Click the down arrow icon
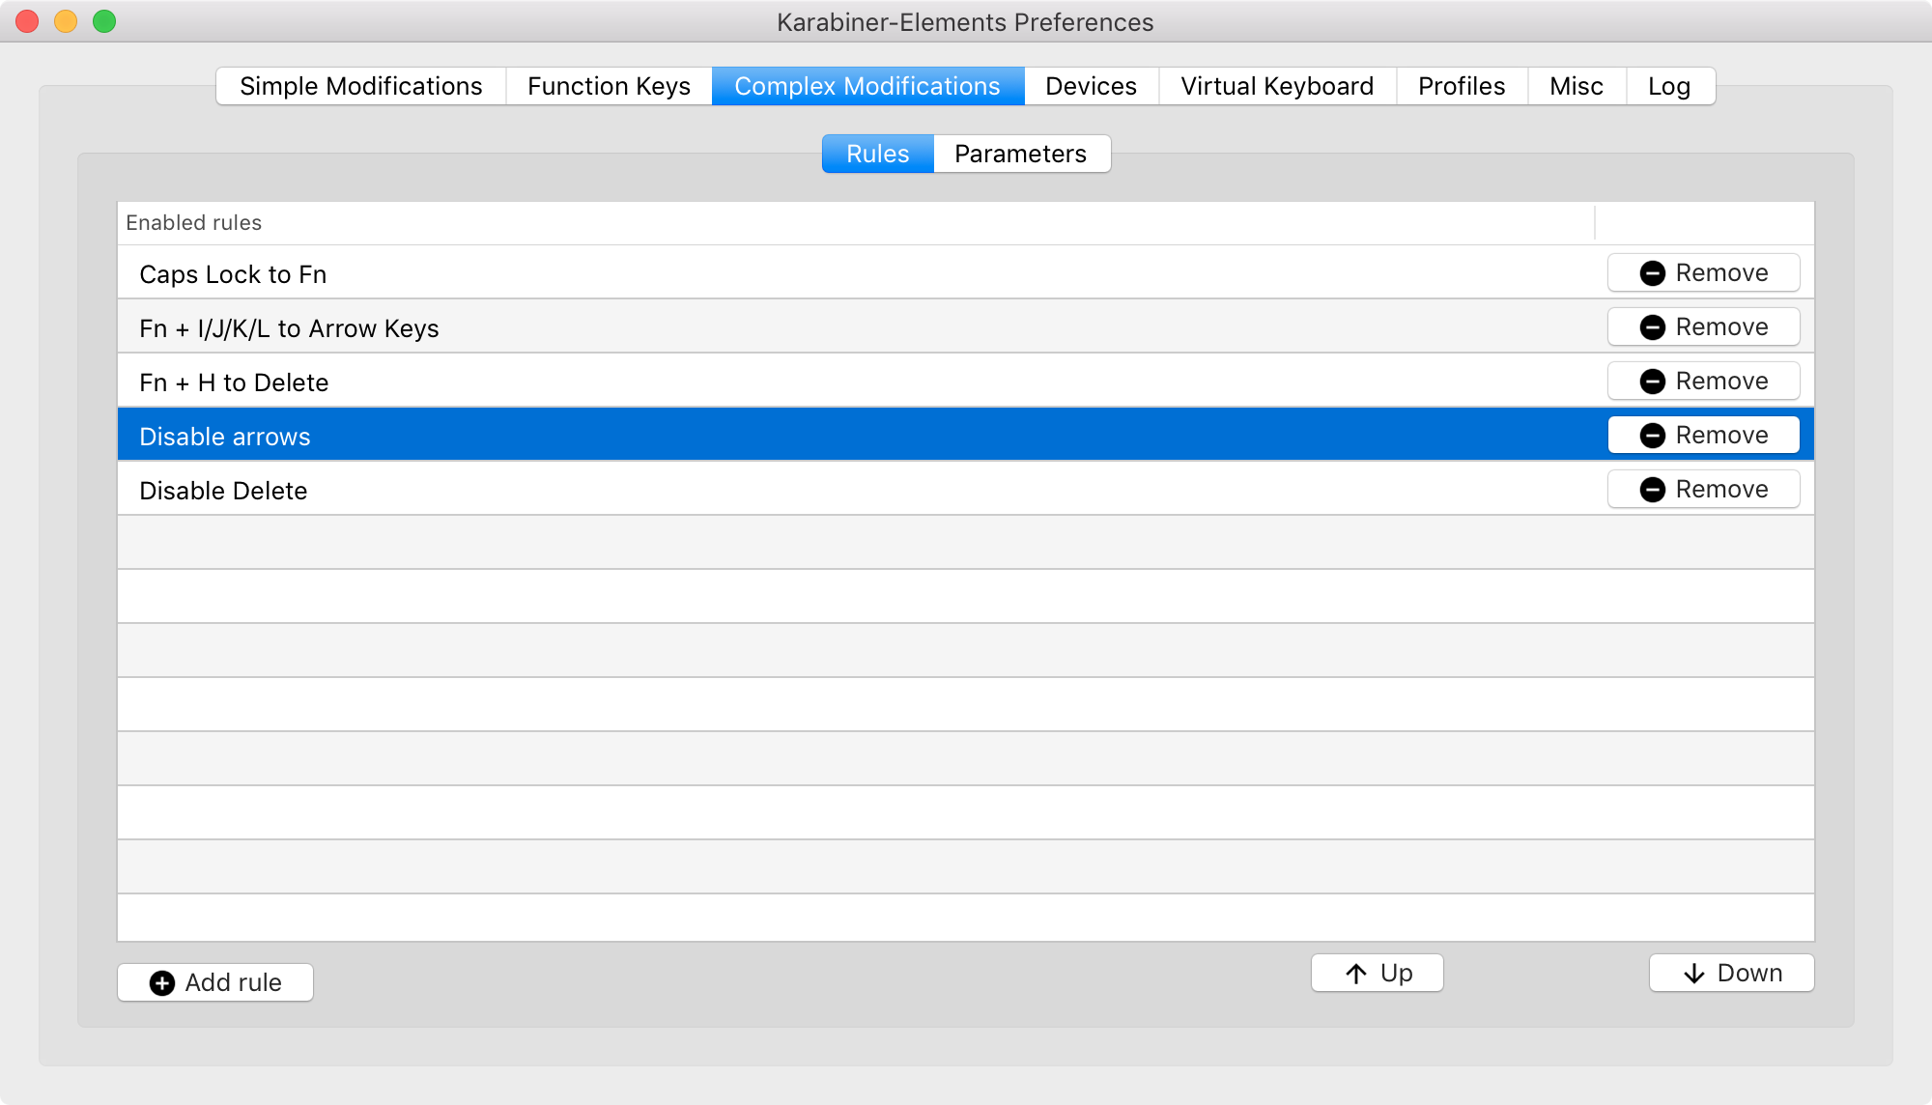1932x1105 pixels. [x=1694, y=974]
